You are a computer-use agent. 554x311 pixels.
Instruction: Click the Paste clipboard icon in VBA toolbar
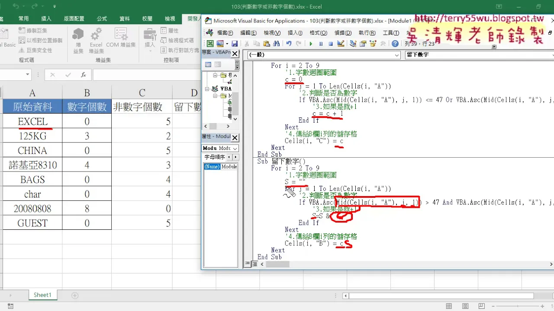point(267,44)
